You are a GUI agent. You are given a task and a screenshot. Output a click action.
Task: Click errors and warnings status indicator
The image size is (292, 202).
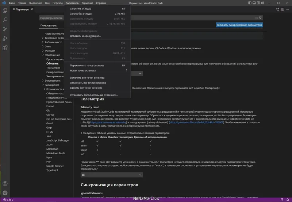pos(8,199)
